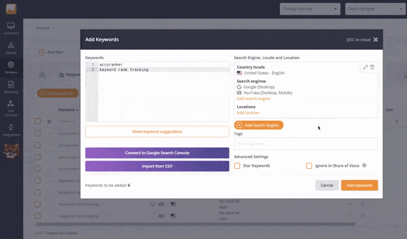Click the 'keyword rank tracking' line in editor

tap(124, 70)
